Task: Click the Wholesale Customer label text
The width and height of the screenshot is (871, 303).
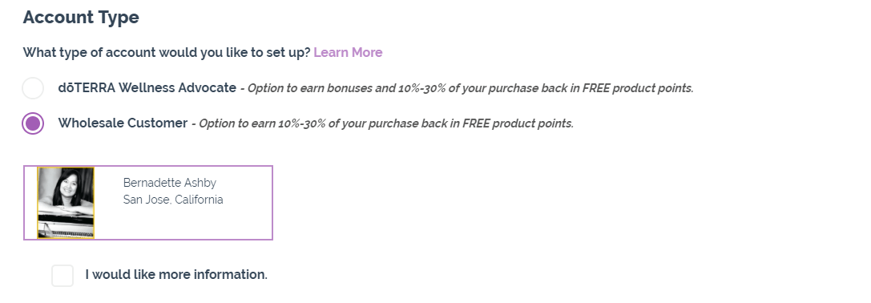Action: pos(123,123)
